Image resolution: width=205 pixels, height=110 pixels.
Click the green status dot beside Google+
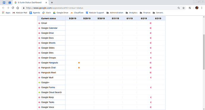39,83
